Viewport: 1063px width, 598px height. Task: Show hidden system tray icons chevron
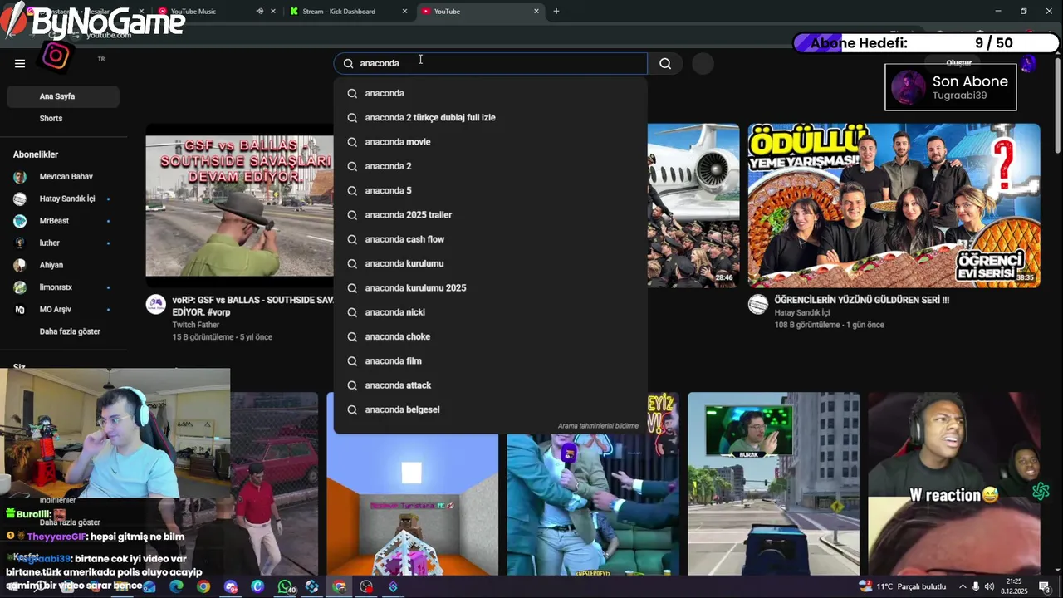963,586
